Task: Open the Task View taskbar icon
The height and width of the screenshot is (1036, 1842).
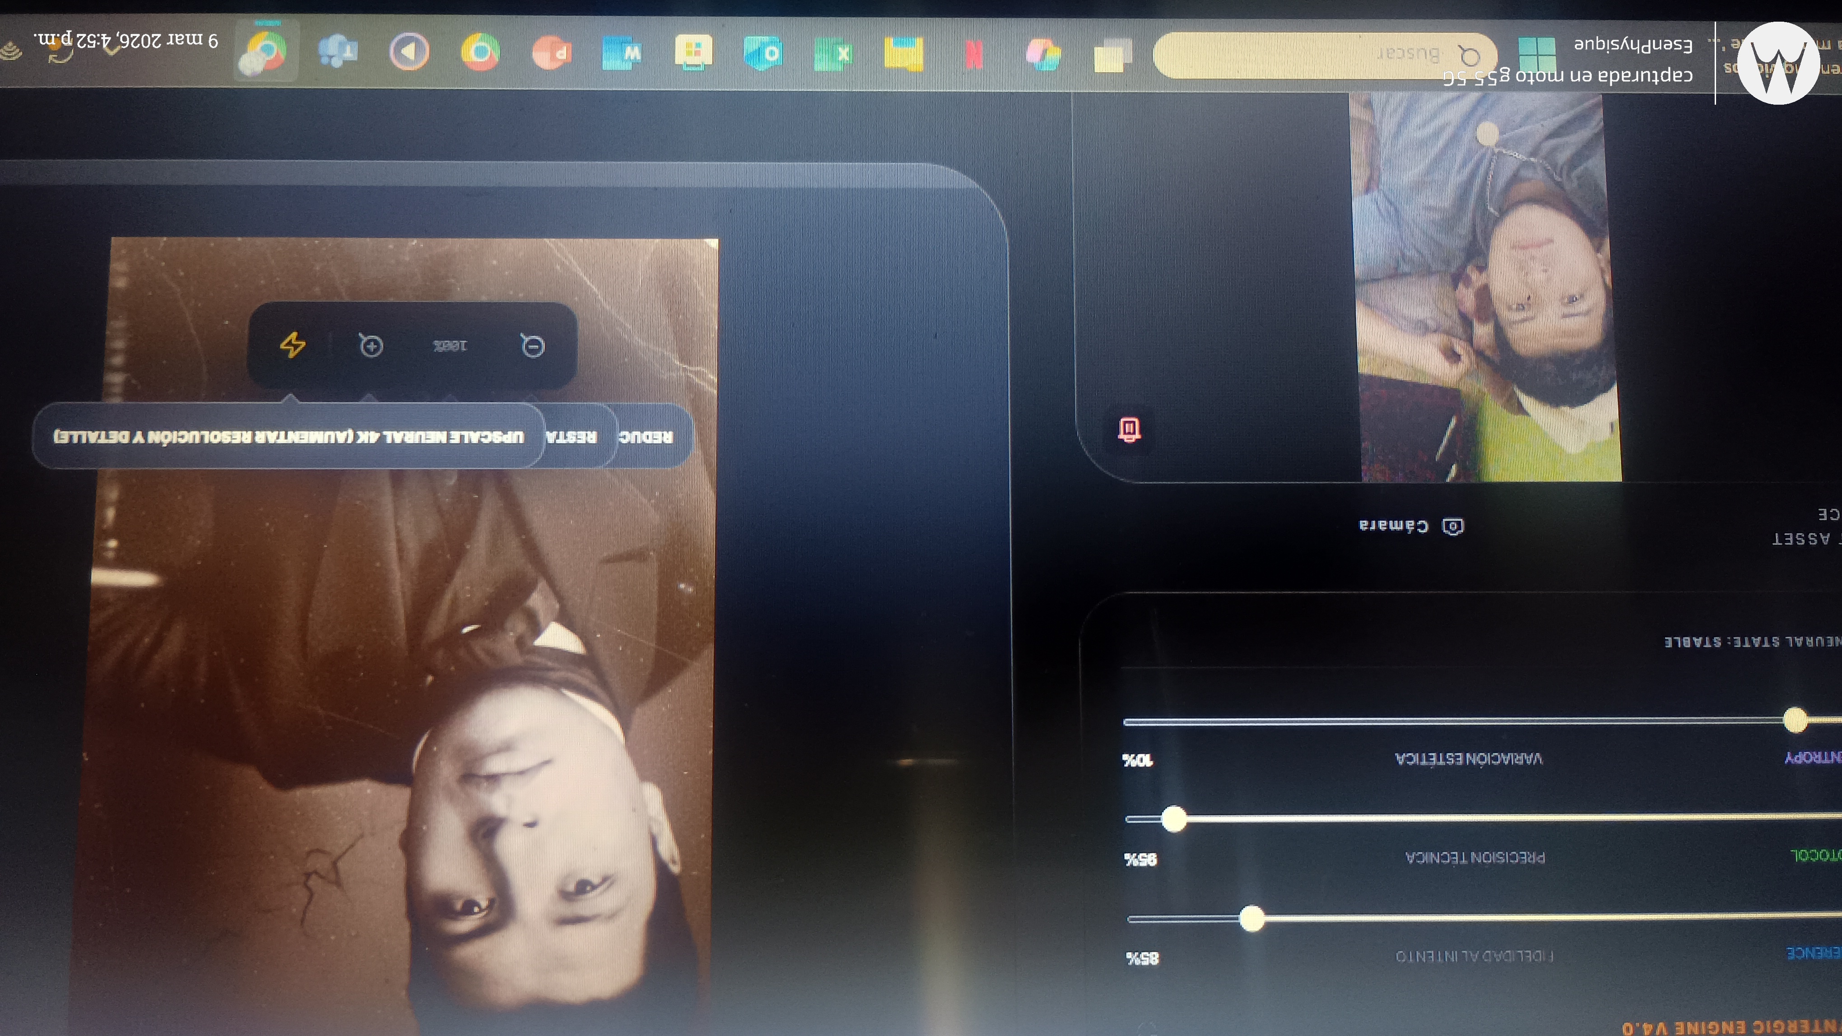Action: pos(1112,55)
